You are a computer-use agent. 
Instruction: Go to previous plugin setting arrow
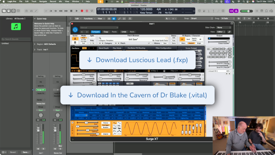(82, 32)
